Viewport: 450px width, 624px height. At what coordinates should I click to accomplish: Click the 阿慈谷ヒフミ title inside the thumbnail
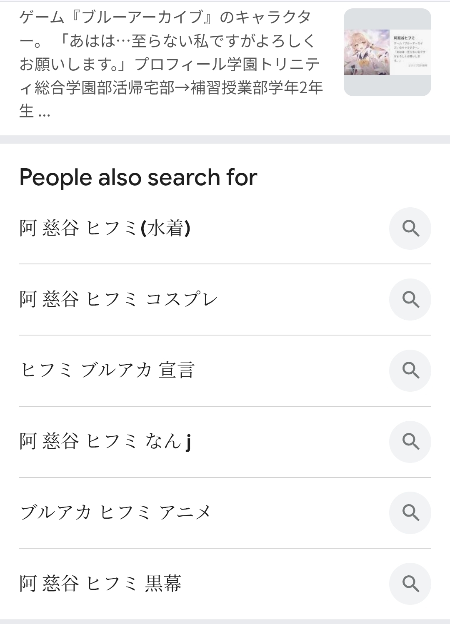coord(404,38)
